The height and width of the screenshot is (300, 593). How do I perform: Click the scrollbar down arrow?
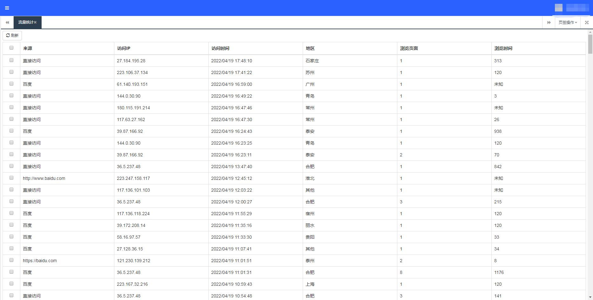590,298
